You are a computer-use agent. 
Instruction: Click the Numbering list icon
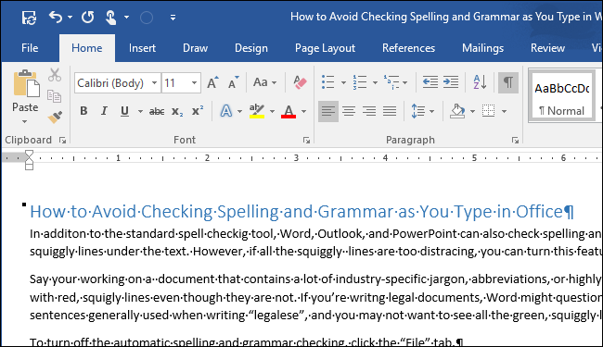(x=360, y=82)
